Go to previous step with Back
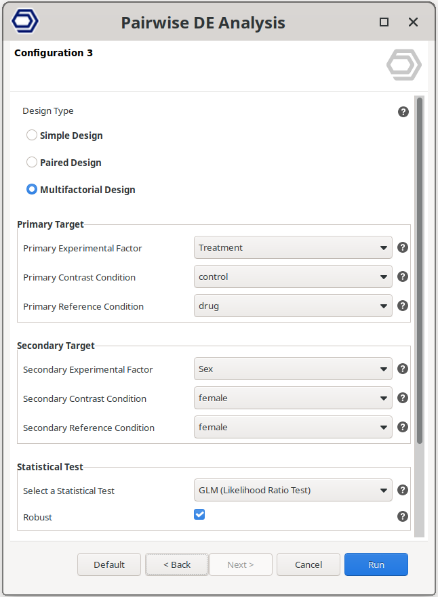The width and height of the screenshot is (438, 597). point(177,564)
